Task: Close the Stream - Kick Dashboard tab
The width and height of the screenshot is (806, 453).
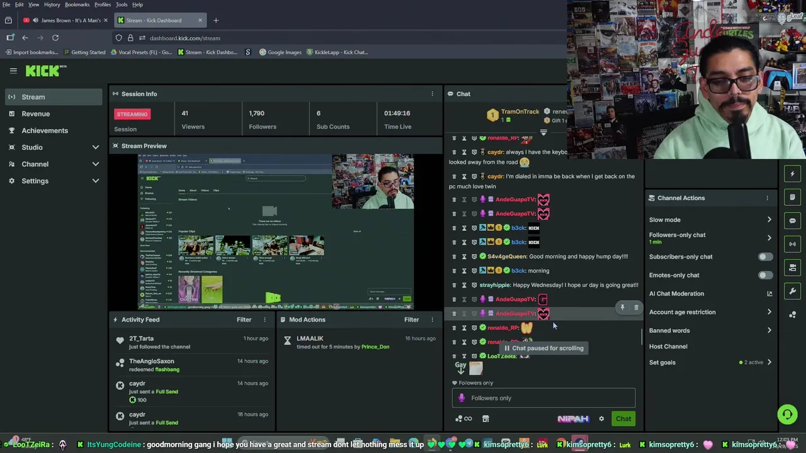Action: pos(200,20)
